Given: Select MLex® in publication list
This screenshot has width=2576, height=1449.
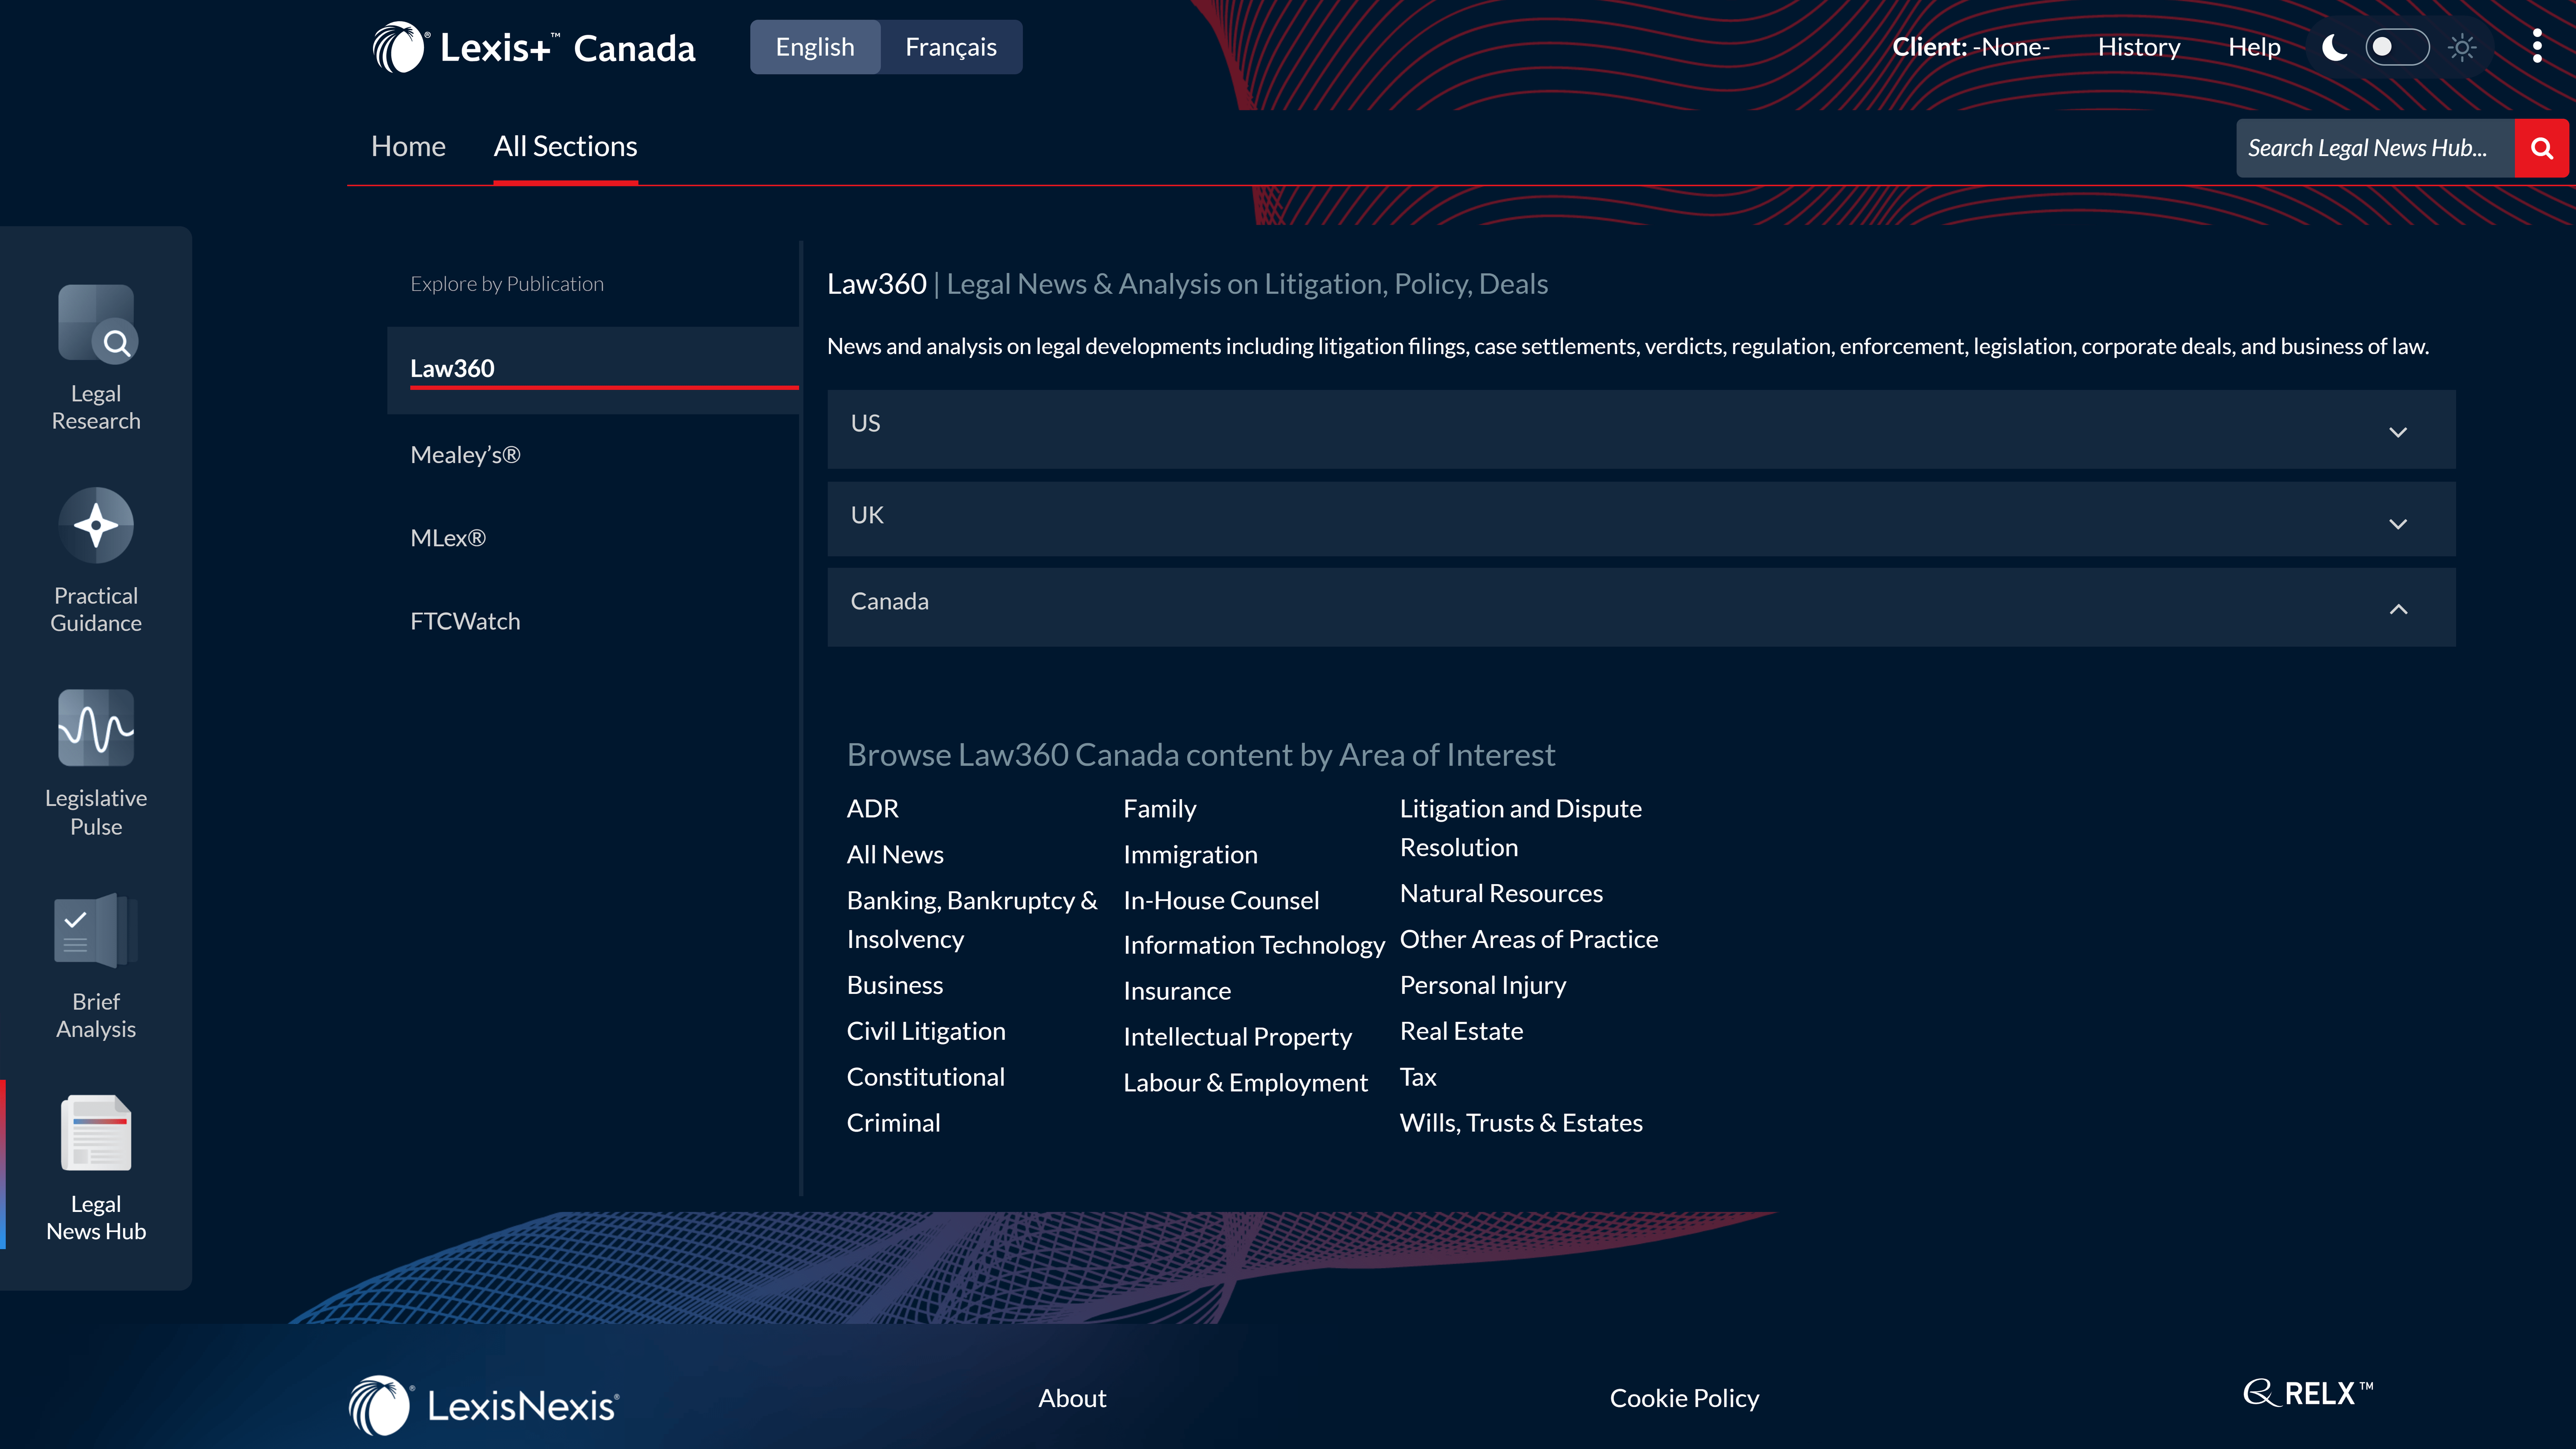Looking at the screenshot, I should click(x=448, y=538).
